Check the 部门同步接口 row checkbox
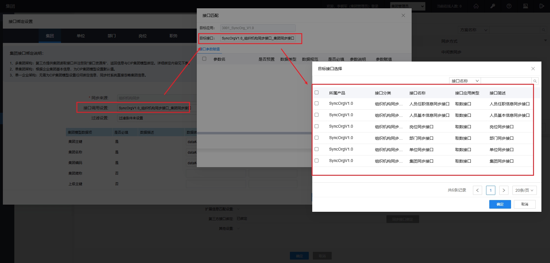Viewport: 550px width, 263px height. point(317,138)
